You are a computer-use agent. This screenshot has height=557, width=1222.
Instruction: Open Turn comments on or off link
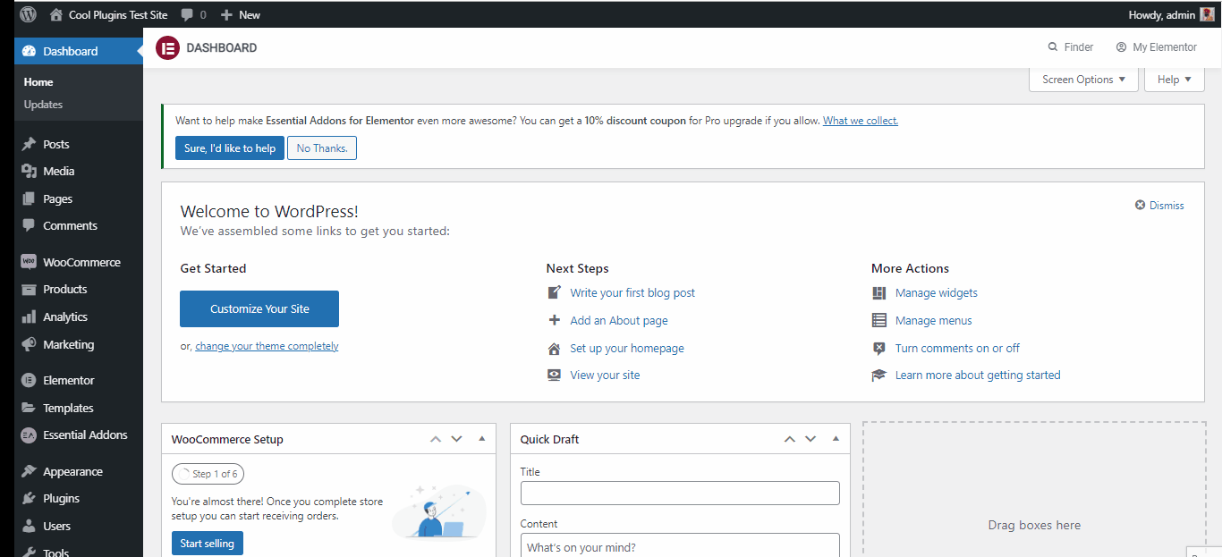tap(957, 348)
